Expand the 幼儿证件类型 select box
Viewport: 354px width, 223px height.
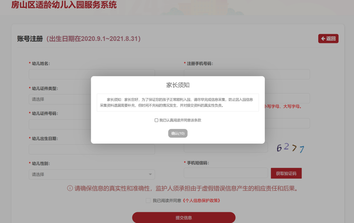pos(60,99)
